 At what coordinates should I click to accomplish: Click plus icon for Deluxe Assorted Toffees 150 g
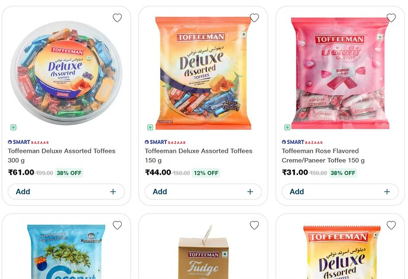[x=250, y=192]
